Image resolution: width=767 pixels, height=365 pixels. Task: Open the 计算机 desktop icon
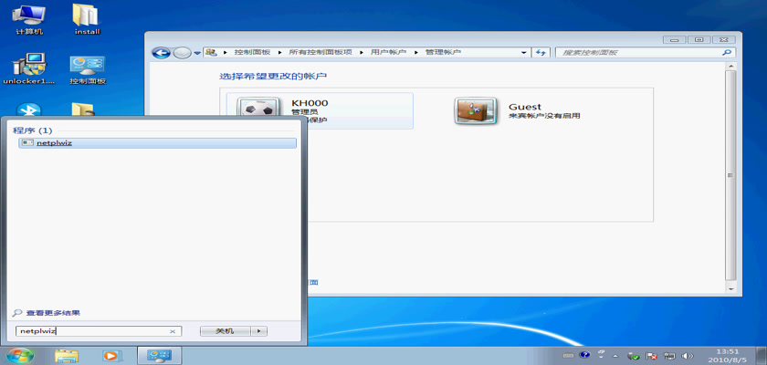point(29,18)
